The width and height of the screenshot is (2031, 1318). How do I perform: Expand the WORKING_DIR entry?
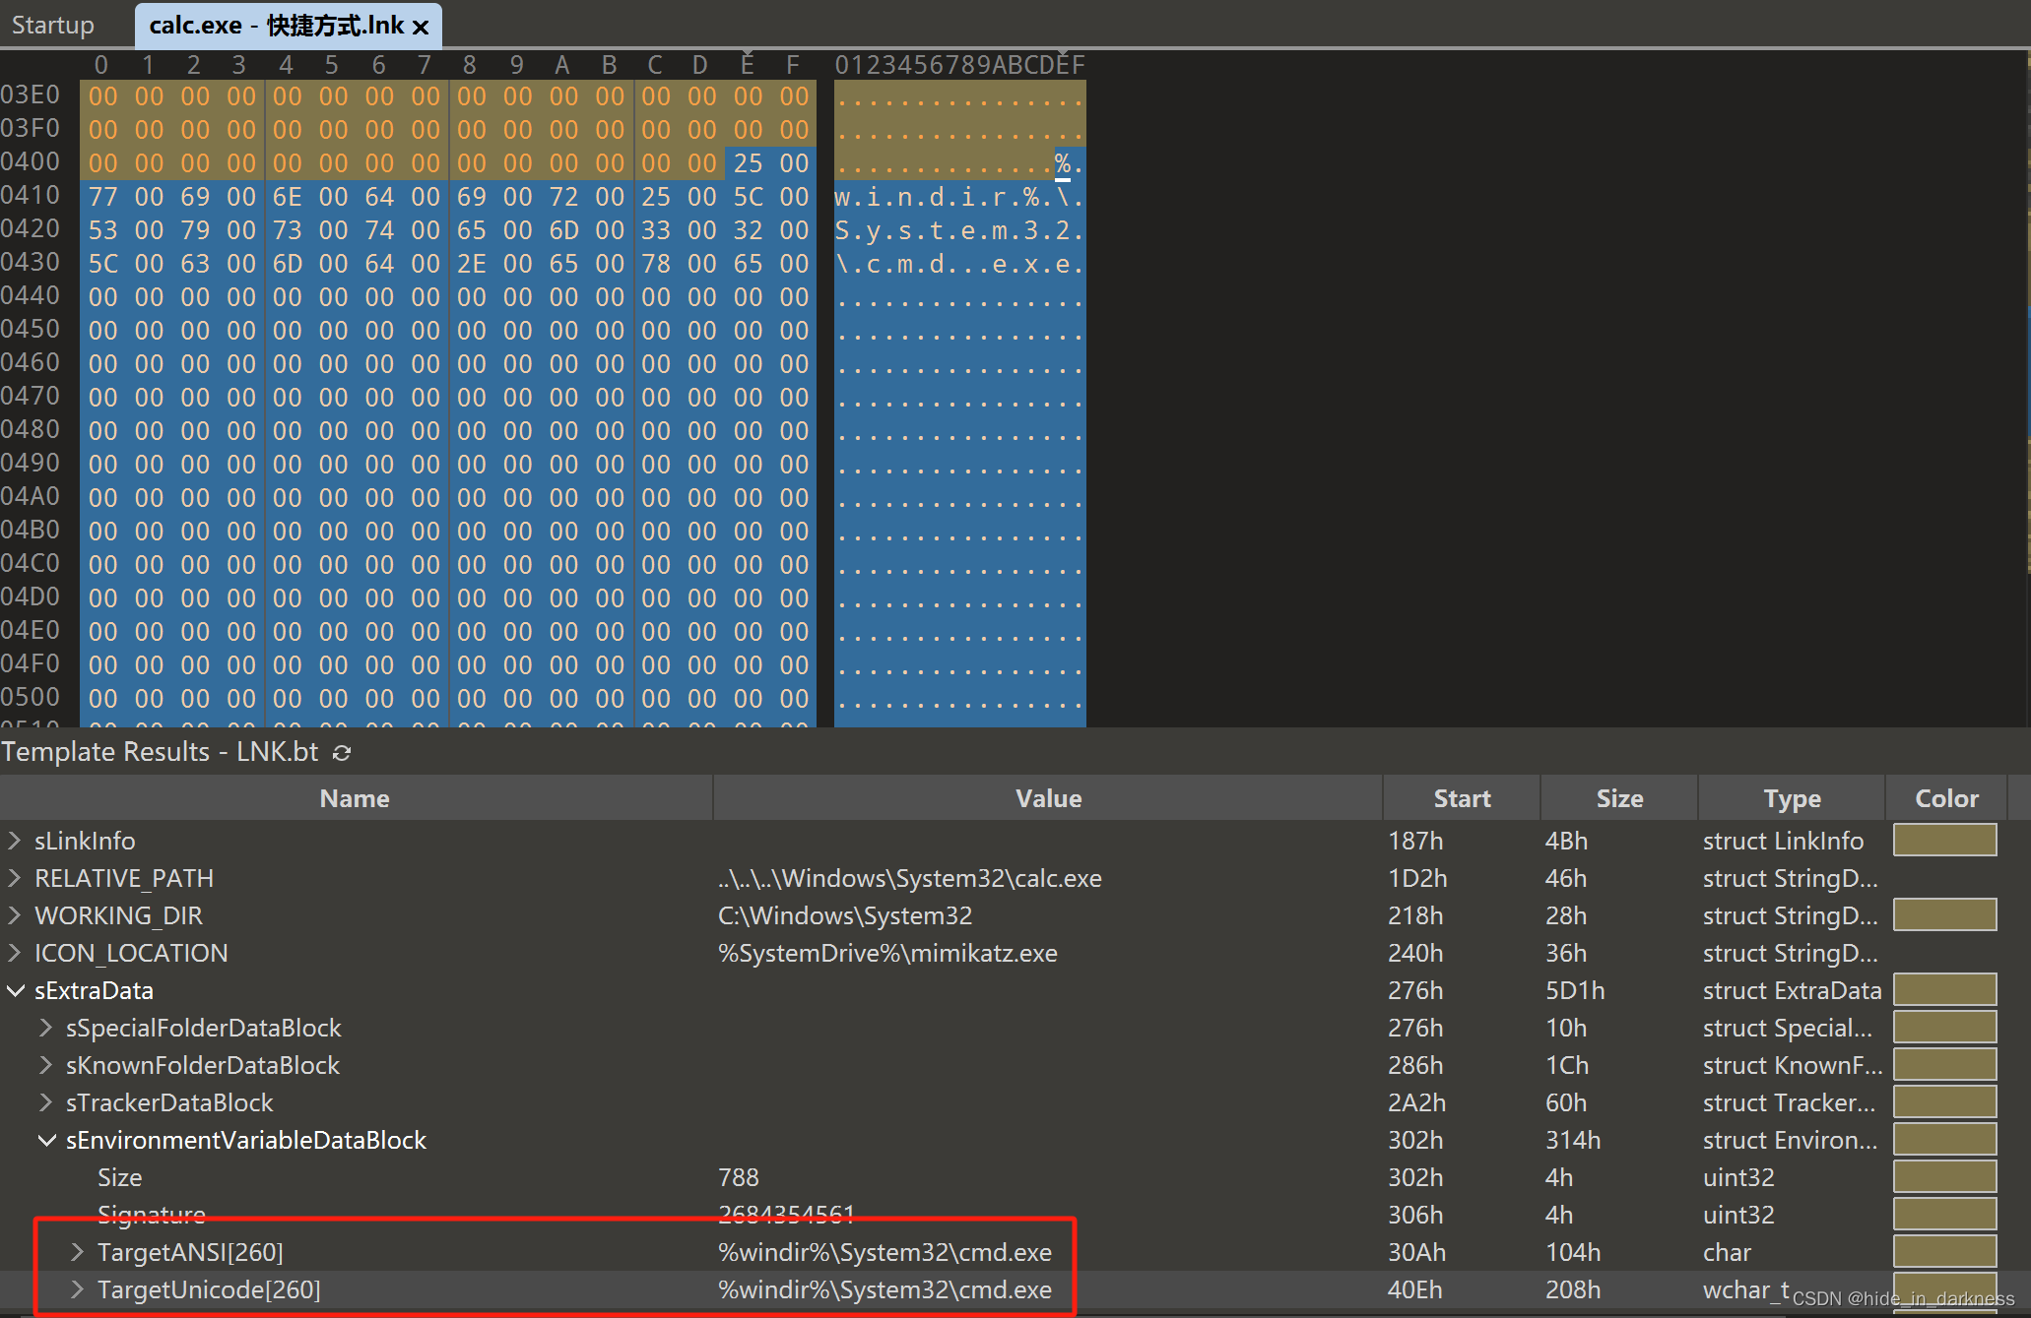point(15,915)
